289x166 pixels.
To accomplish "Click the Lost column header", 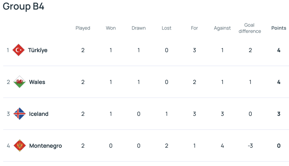I will [166, 28].
